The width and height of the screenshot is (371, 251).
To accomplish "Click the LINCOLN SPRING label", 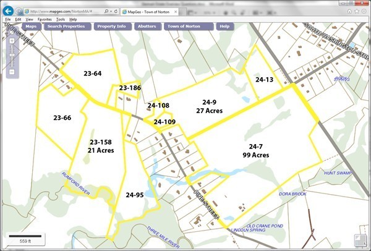I will (248, 230).
